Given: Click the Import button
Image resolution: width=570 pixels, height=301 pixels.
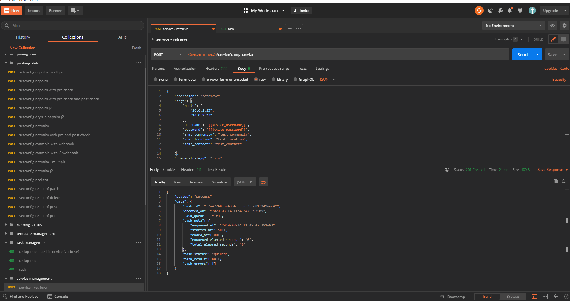Looking at the screenshot, I should 34,10.
